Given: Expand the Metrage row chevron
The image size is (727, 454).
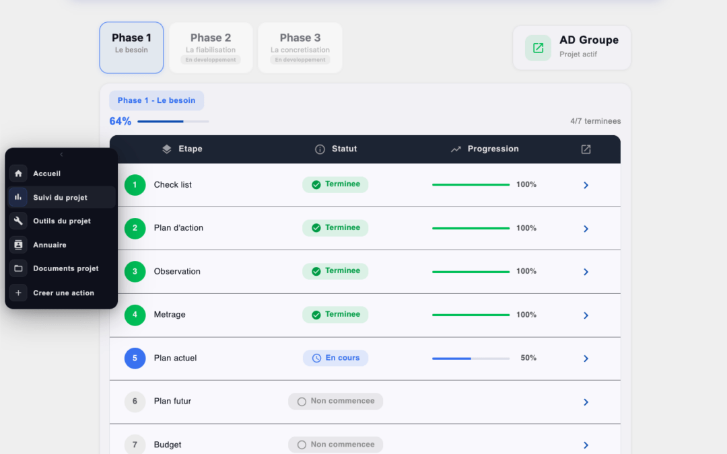Looking at the screenshot, I should 586,315.
